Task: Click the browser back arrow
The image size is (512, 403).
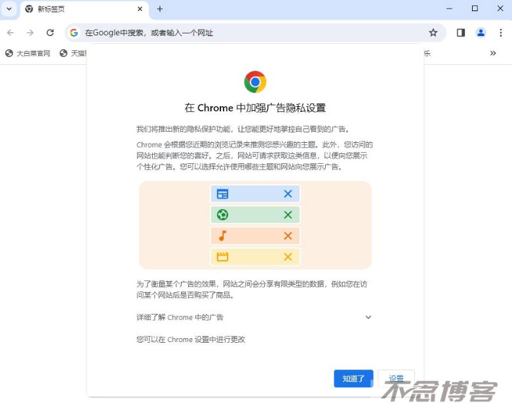Action: click(10, 33)
